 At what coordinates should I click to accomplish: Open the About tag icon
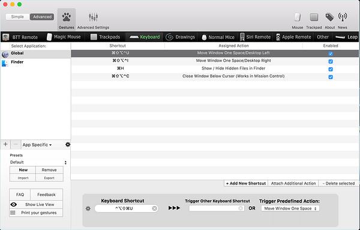(329, 17)
